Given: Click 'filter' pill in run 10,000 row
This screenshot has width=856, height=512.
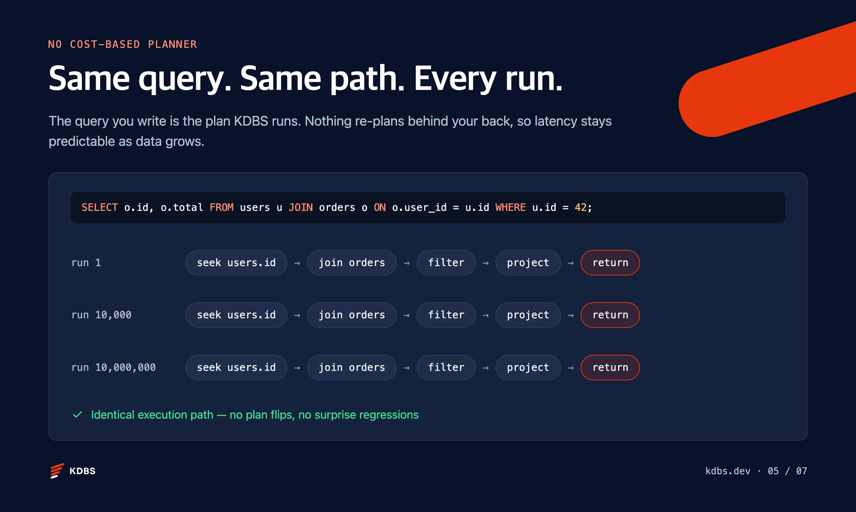Looking at the screenshot, I should (446, 315).
